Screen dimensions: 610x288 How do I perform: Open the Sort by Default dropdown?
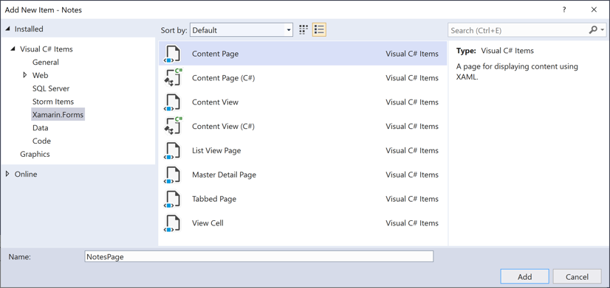click(241, 30)
